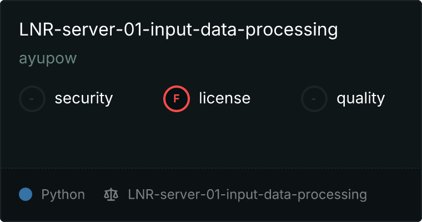Click the footer license name text
Image resolution: width=422 pixels, height=222 pixels.
click(247, 195)
